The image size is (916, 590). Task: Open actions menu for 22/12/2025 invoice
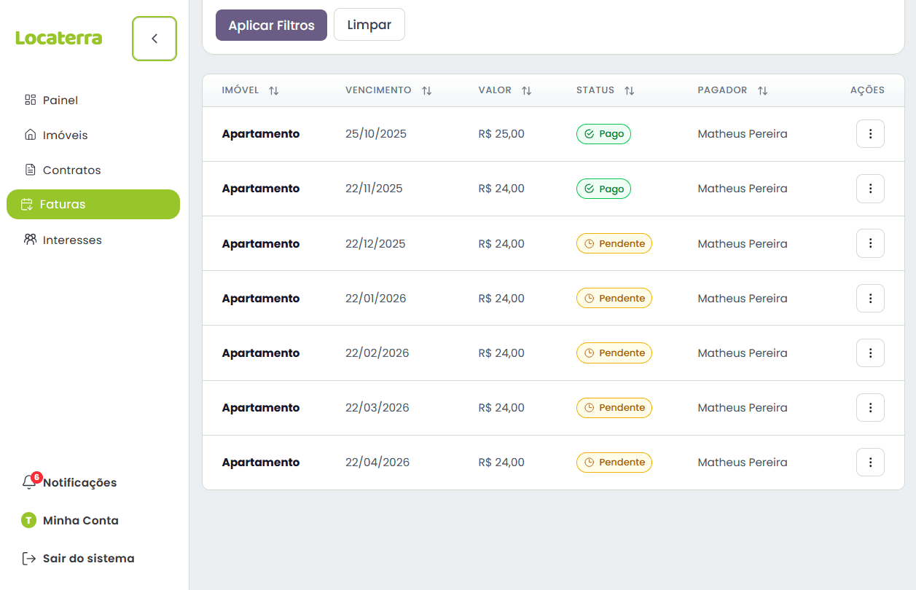[870, 243]
